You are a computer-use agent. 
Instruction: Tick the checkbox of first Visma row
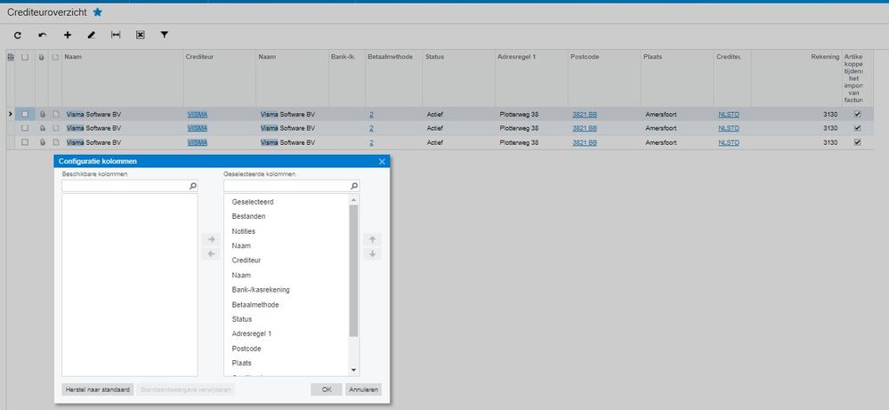tap(25, 115)
